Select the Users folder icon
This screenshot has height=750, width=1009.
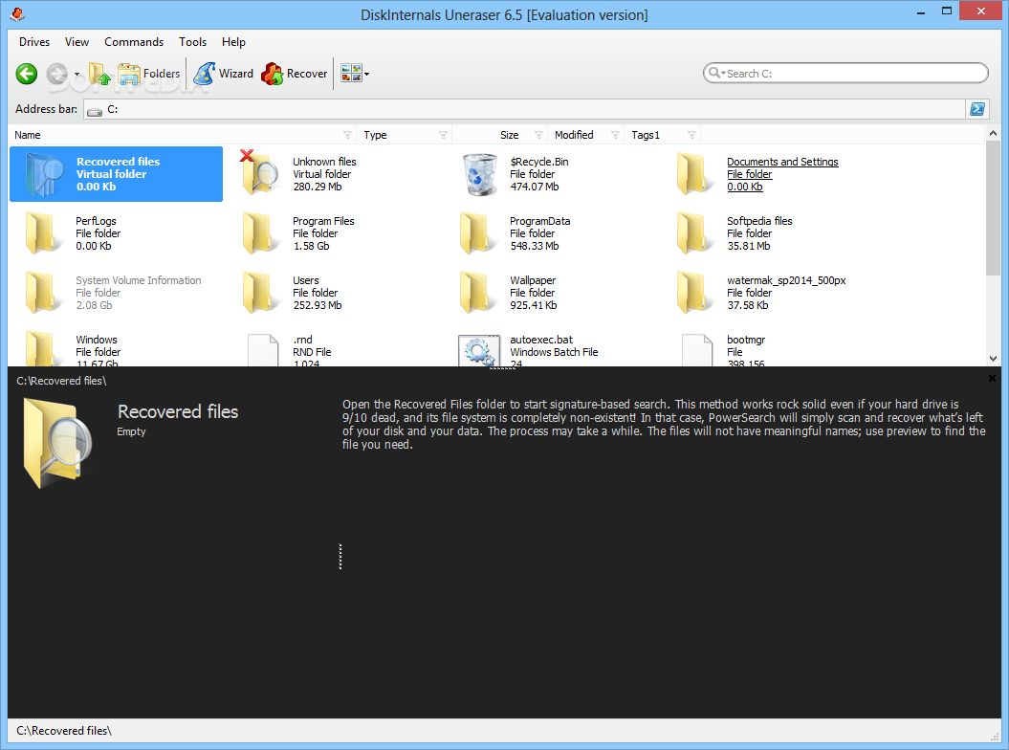[x=260, y=293]
